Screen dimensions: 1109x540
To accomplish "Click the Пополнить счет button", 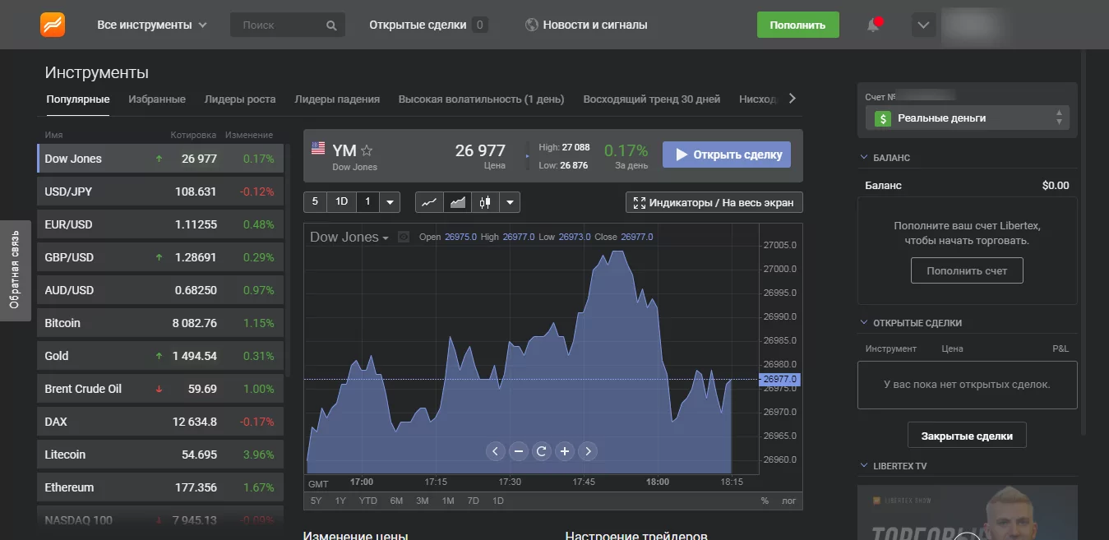I will 967,270.
